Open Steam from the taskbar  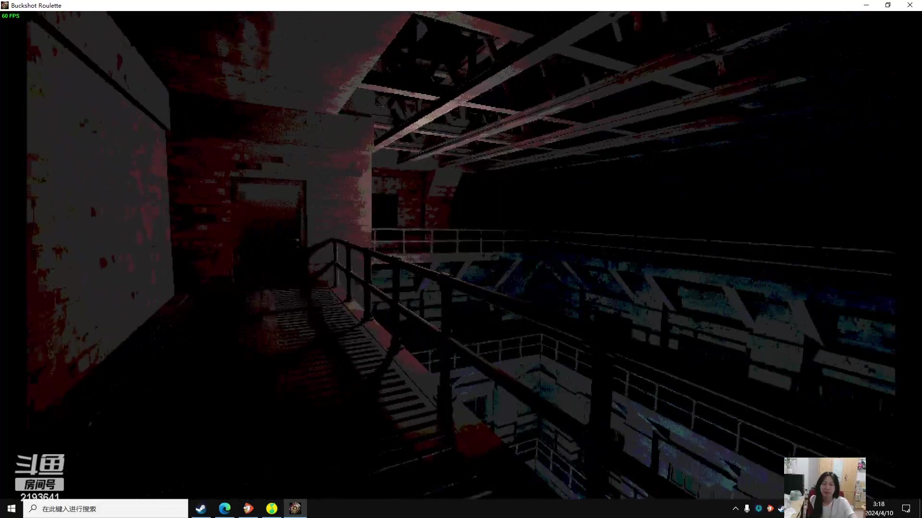tap(201, 508)
